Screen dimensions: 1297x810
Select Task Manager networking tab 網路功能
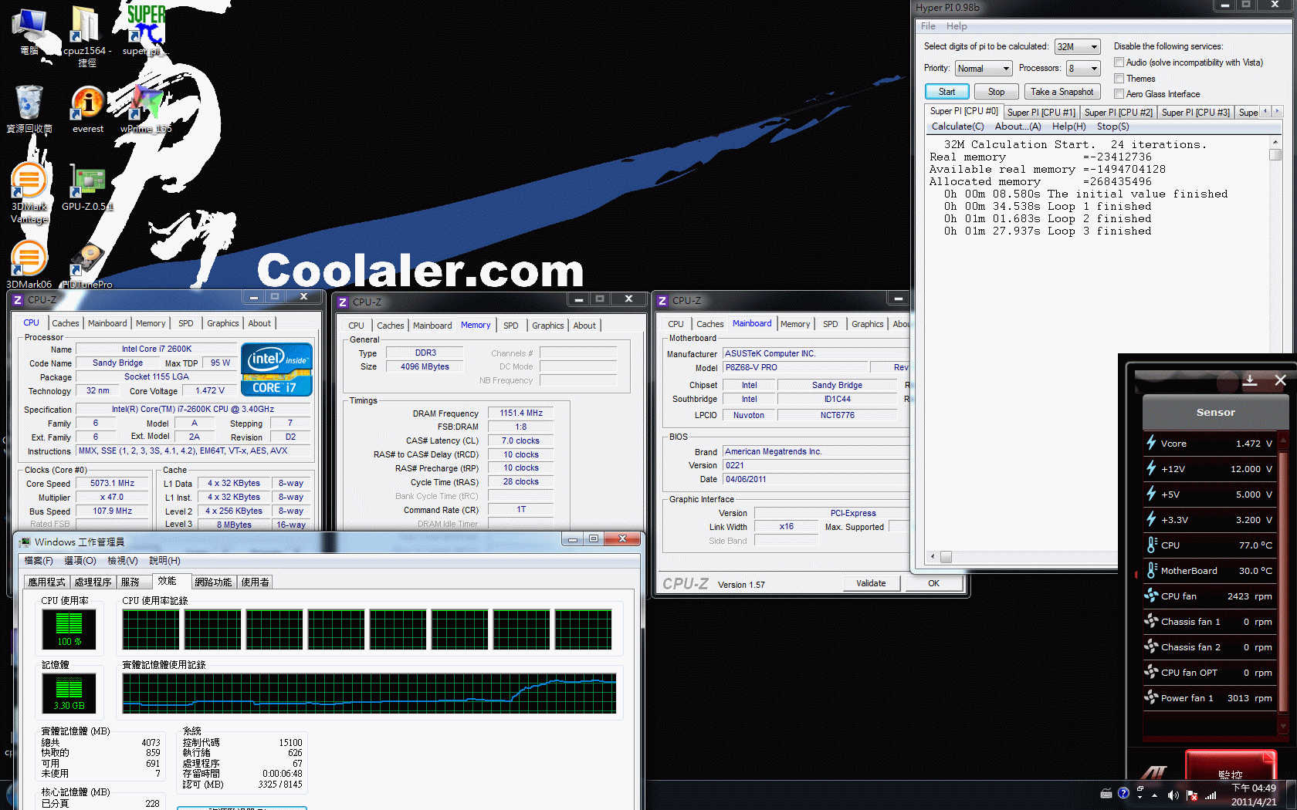tap(213, 582)
